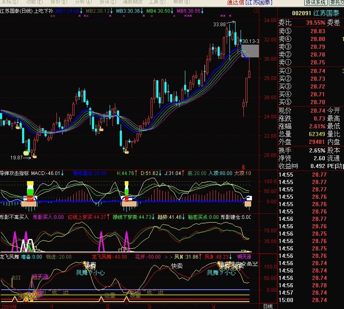Select the 卖③ 28.79 ask row
Screen dimensions: 344x309
click(x=310, y=47)
